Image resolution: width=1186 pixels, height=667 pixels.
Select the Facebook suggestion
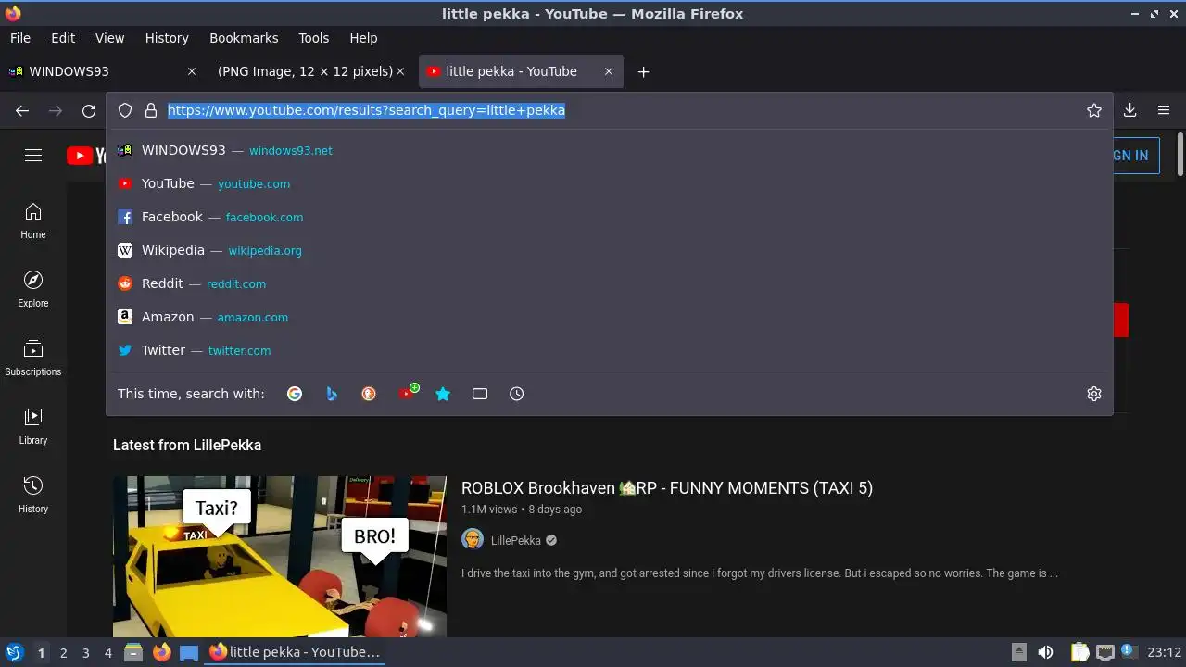[x=610, y=217]
